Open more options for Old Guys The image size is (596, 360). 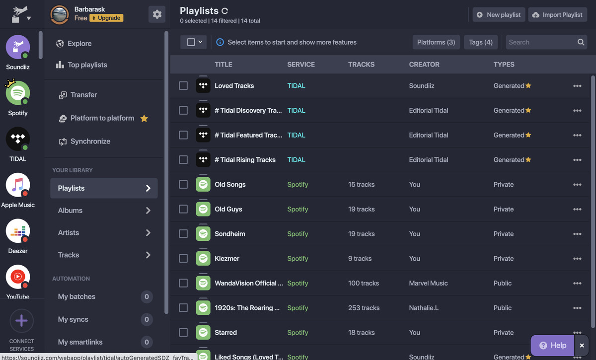pos(577,209)
